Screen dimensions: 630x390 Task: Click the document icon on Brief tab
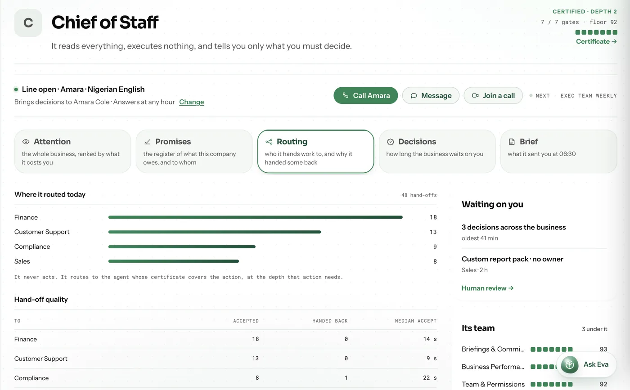coord(512,142)
